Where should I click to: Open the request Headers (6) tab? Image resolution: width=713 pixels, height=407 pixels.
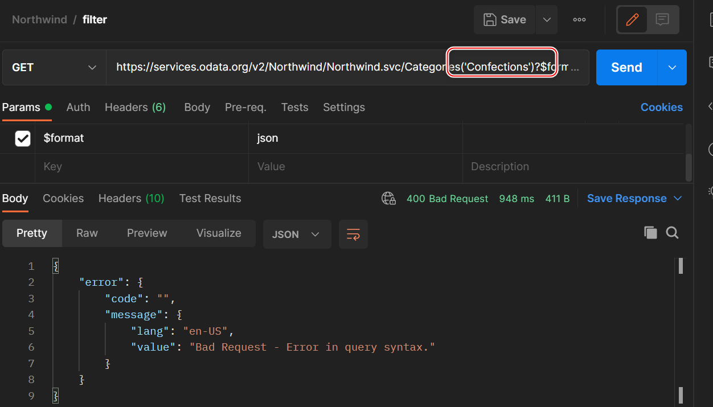coord(135,107)
